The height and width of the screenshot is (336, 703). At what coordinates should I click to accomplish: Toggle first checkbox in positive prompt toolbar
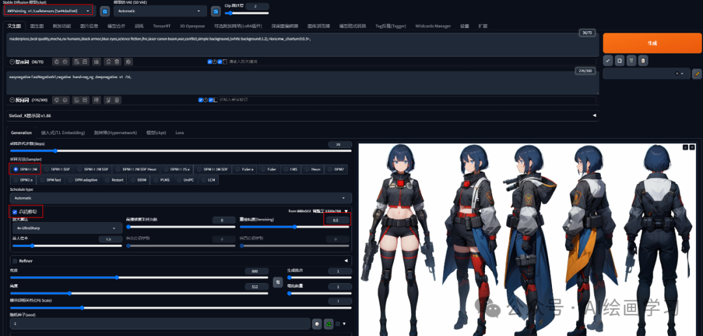pyautogui.click(x=210, y=61)
